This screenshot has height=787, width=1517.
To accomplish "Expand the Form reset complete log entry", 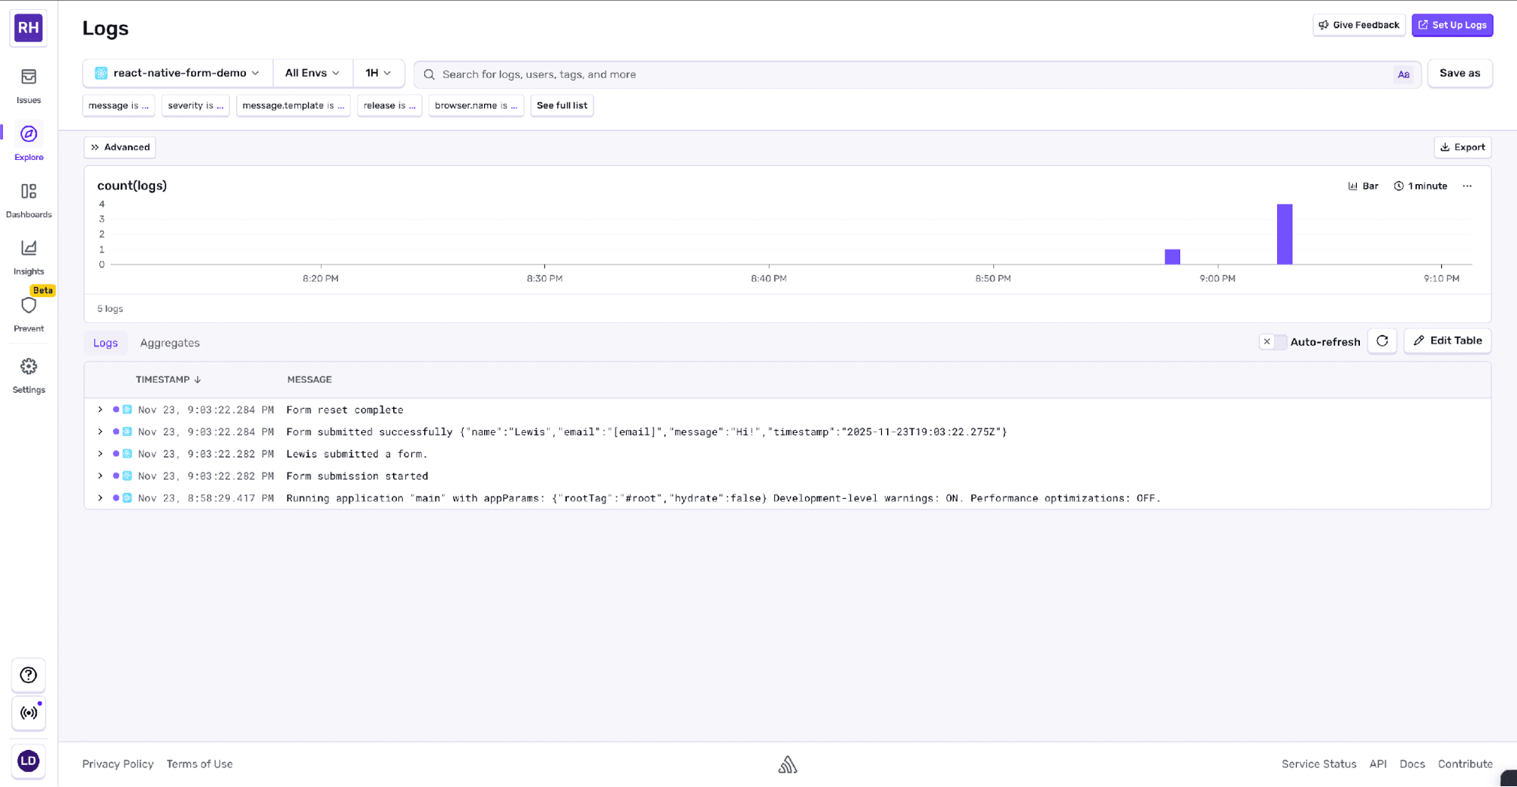I will point(99,409).
